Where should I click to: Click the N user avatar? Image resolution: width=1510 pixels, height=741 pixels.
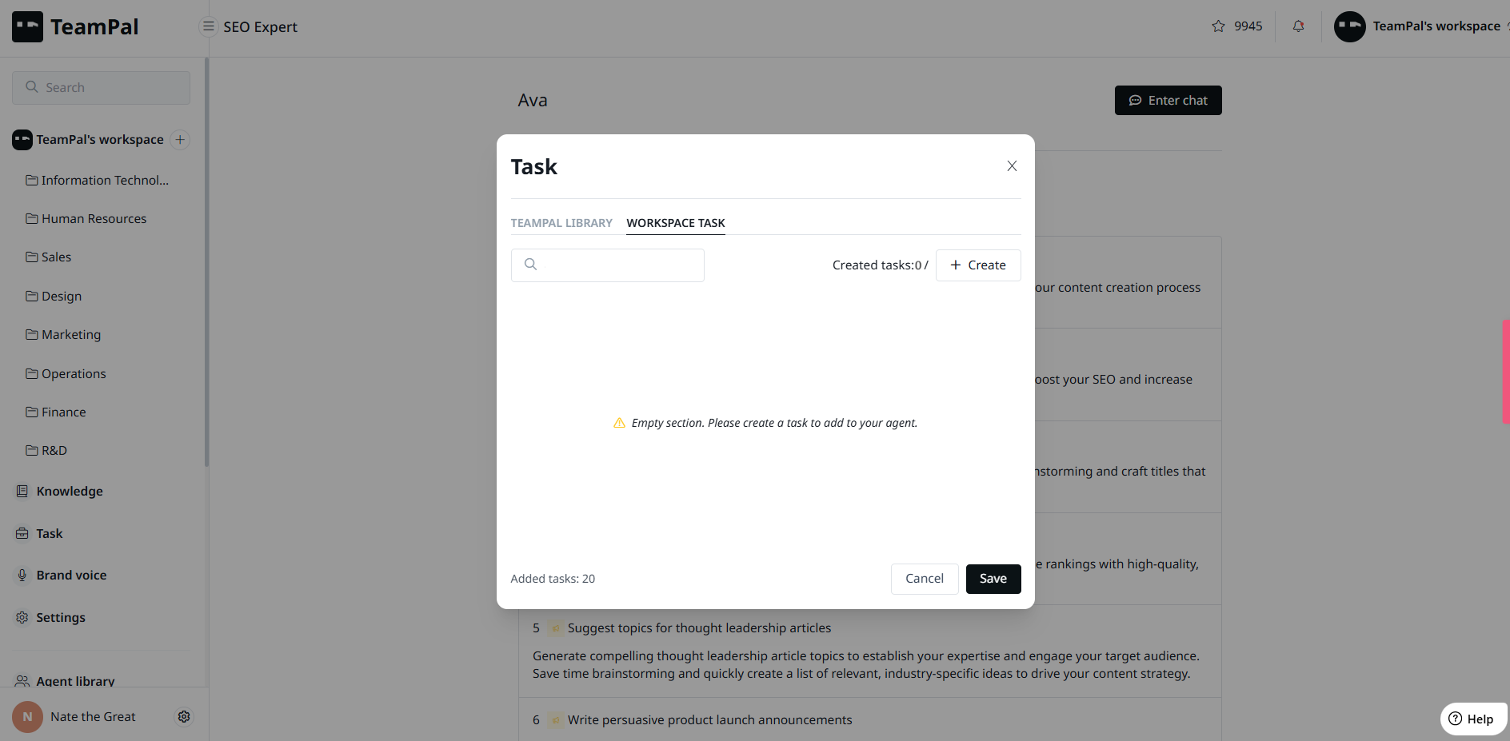tap(27, 717)
